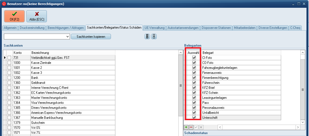Enable checkbox for account 1200 Bank
Image resolution: width=309 pixels, height=136 pixels.
tap(9, 78)
